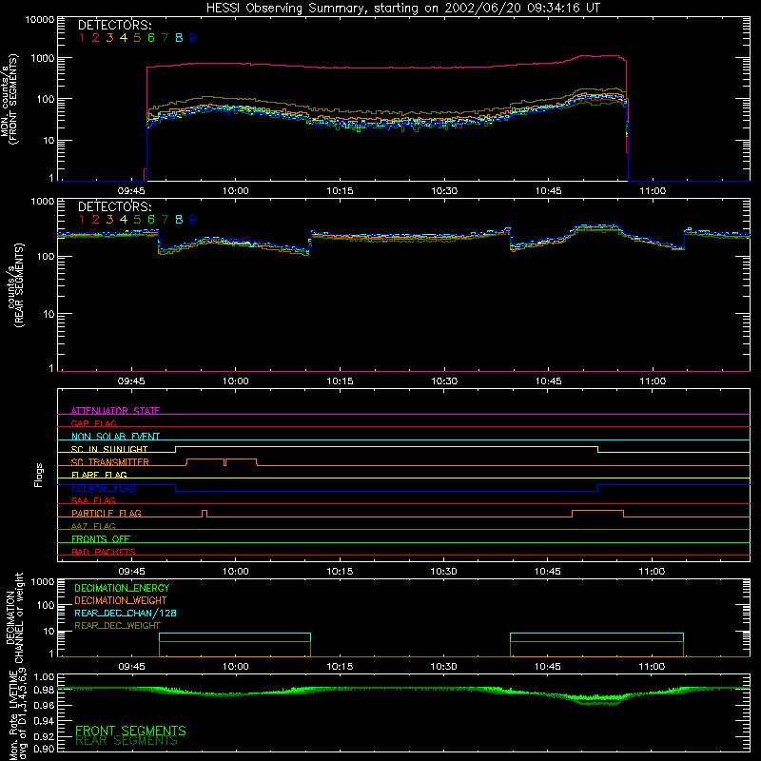Click the BAD_PACKETS flag label
The image size is (761, 761).
[104, 552]
